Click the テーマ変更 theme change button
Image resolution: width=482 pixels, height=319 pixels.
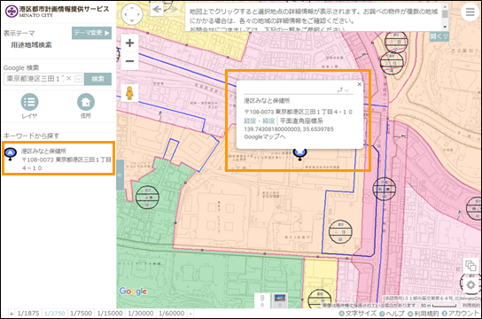(x=91, y=33)
